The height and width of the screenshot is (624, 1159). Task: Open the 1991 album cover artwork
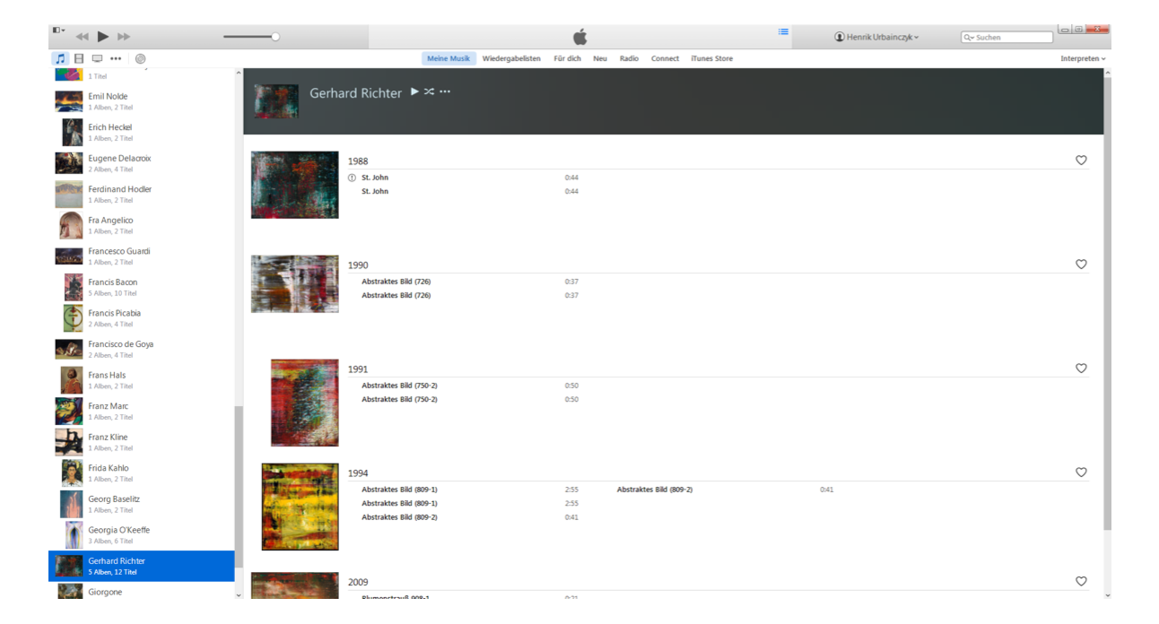coord(305,403)
